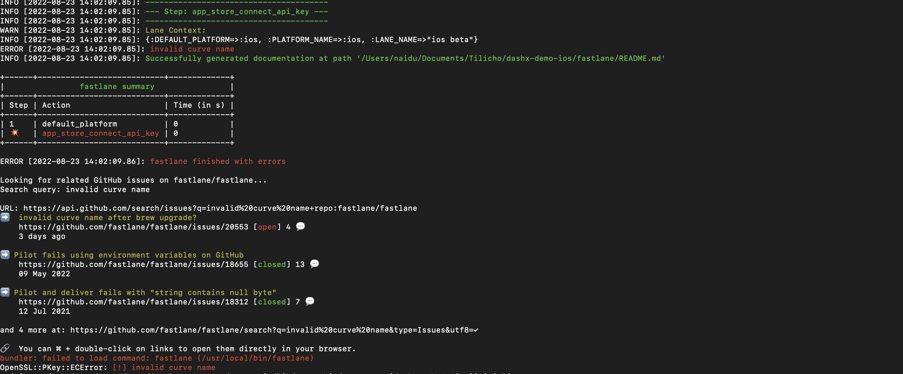The height and width of the screenshot is (374, 903).
Task: Click the 'string contains null byte' issue title
Action: click(144, 292)
